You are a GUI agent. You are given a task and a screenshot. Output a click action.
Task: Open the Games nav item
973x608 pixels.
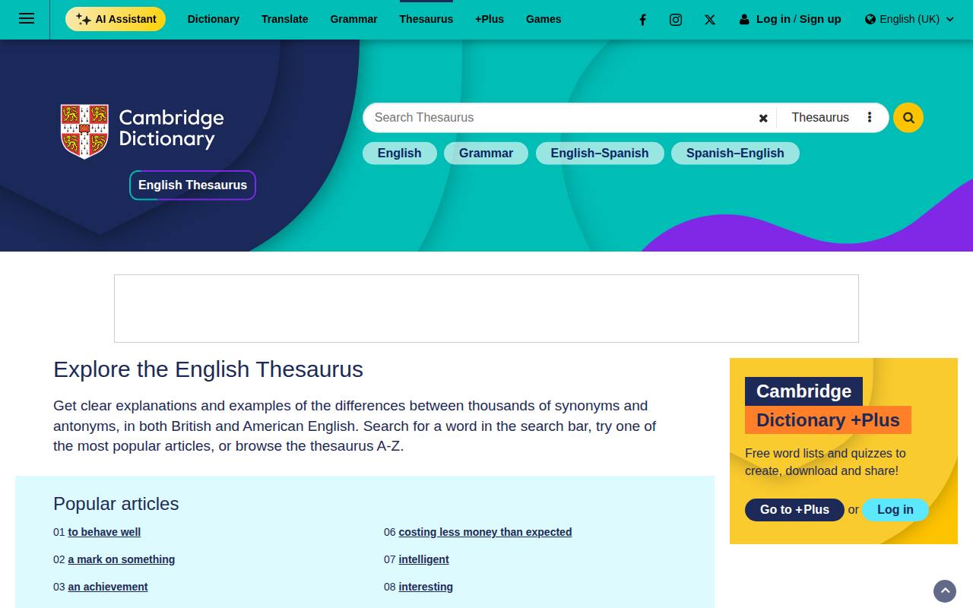click(544, 19)
